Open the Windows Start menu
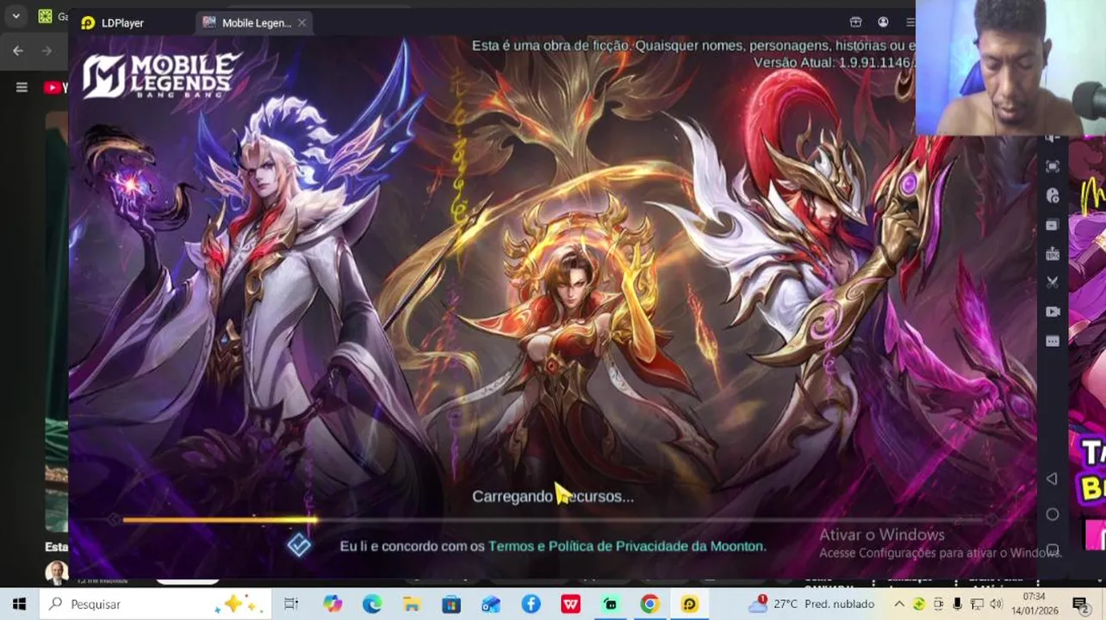 pyautogui.click(x=19, y=604)
